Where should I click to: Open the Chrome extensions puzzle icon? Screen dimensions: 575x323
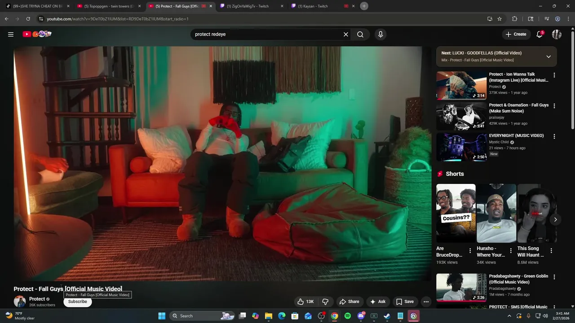coord(515,19)
